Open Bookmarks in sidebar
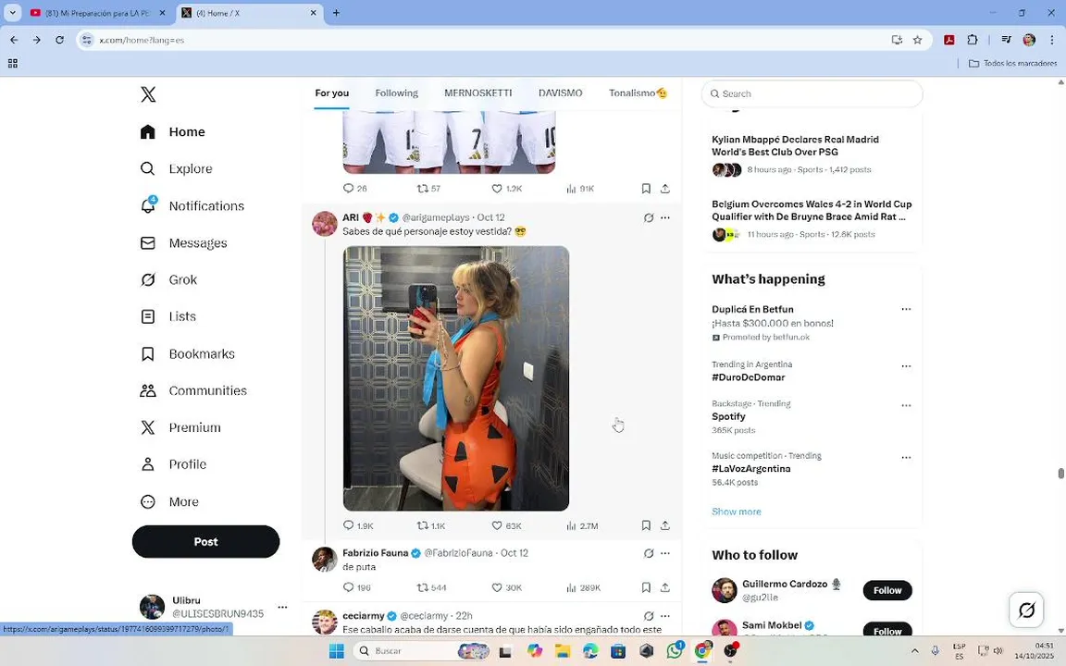This screenshot has width=1066, height=666. click(187, 353)
